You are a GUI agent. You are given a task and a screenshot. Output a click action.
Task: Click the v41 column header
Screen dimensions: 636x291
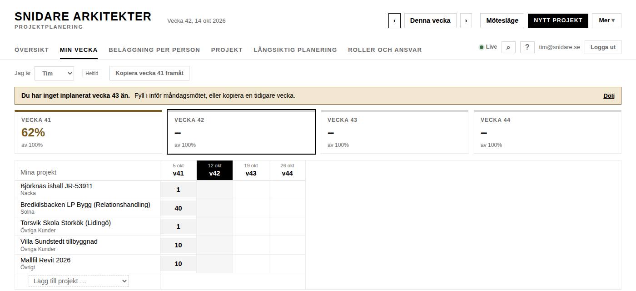[178, 170]
